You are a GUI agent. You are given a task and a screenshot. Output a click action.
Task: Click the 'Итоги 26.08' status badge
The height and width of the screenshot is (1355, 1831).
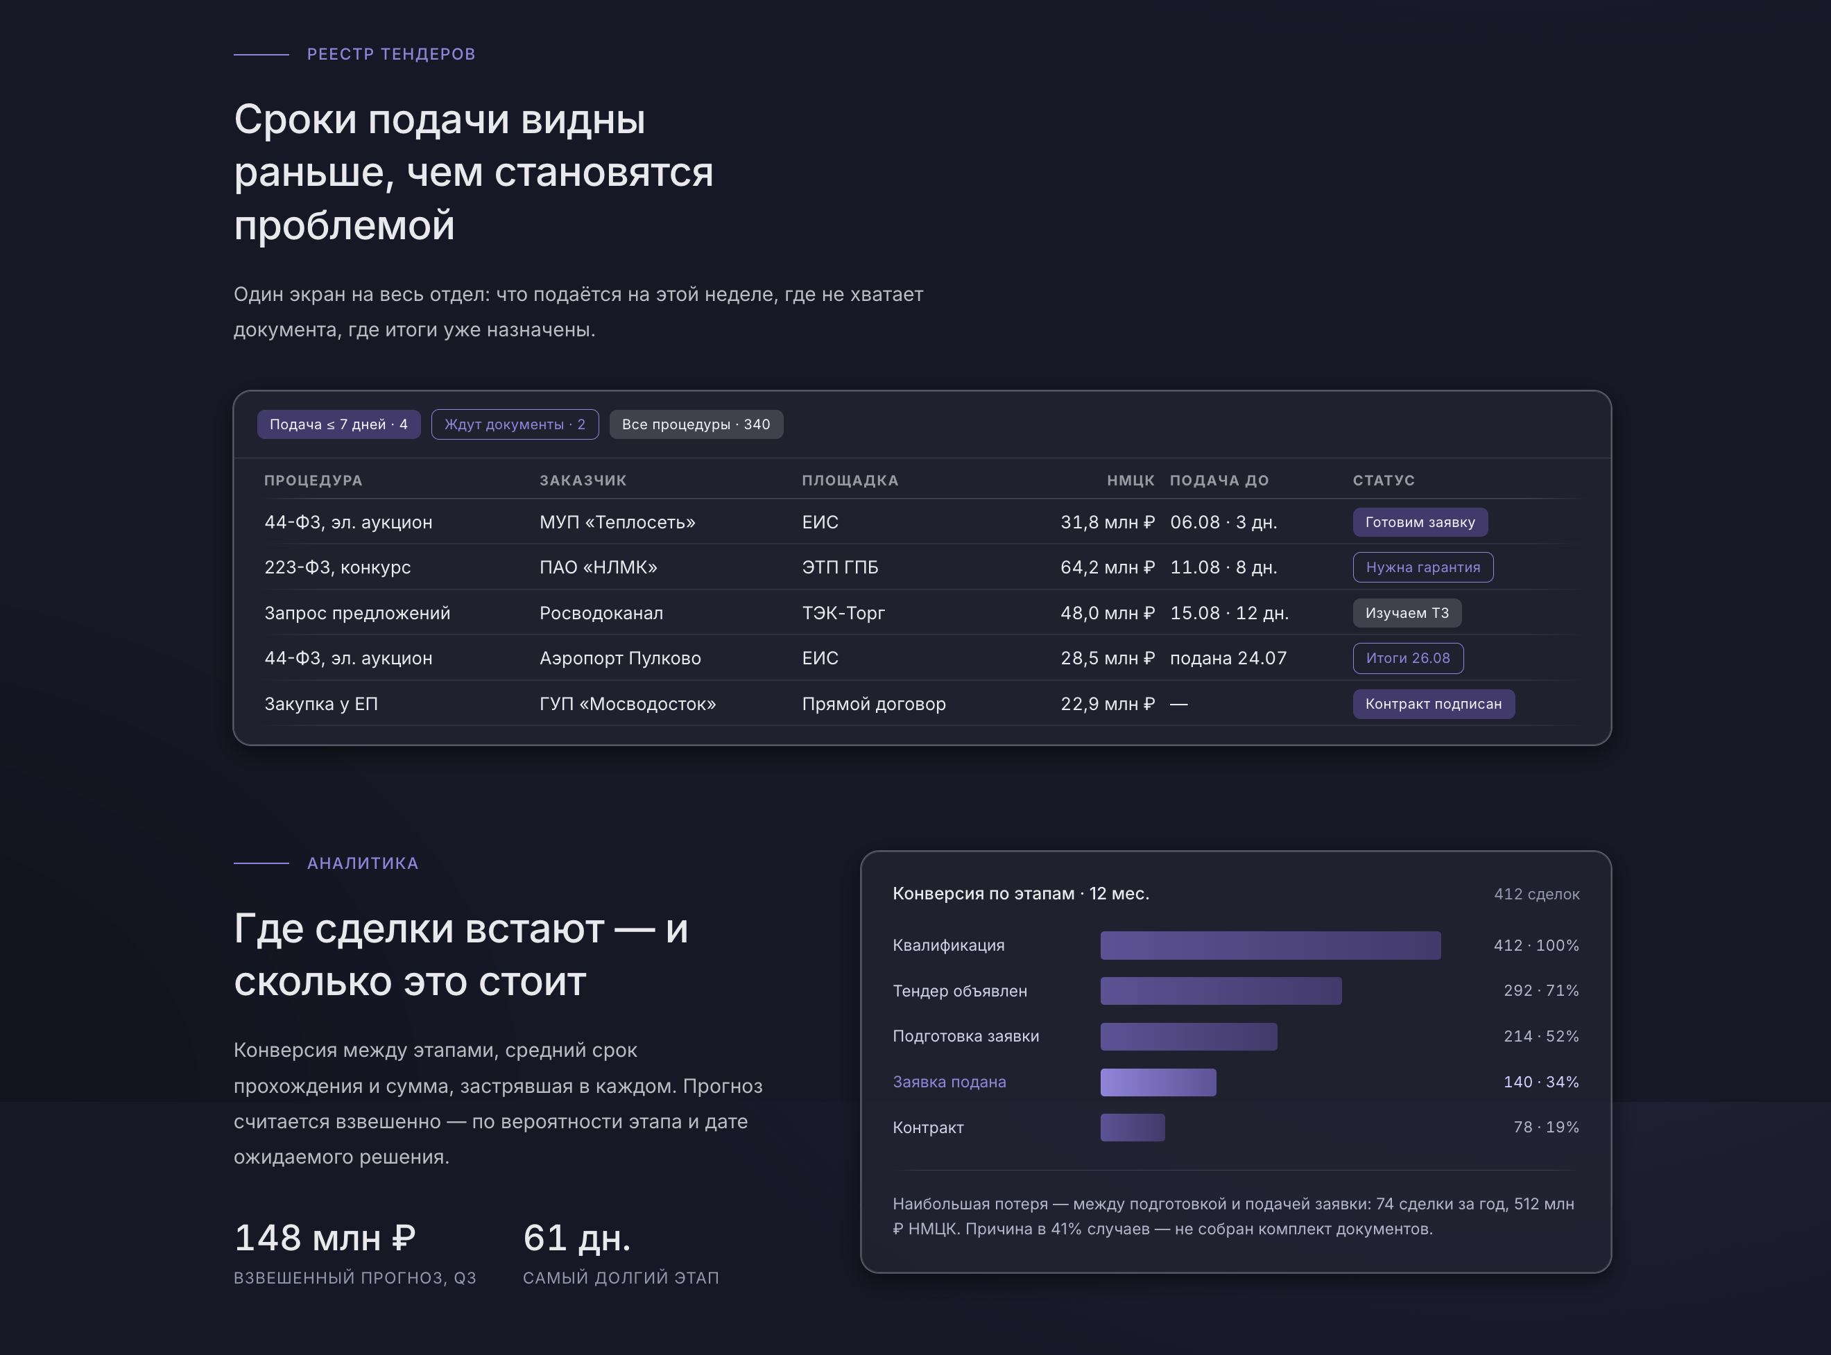tap(1408, 658)
